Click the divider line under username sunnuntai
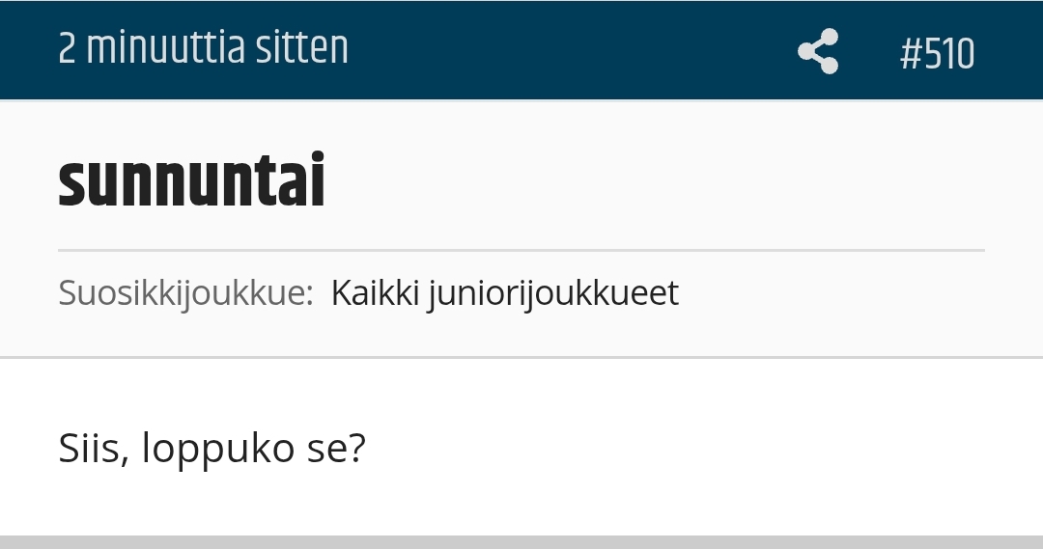The width and height of the screenshot is (1043, 549). pos(521,250)
